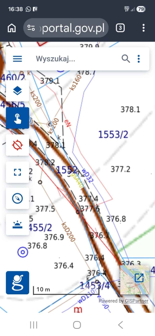Tap Android back navigation button

coord(121,325)
